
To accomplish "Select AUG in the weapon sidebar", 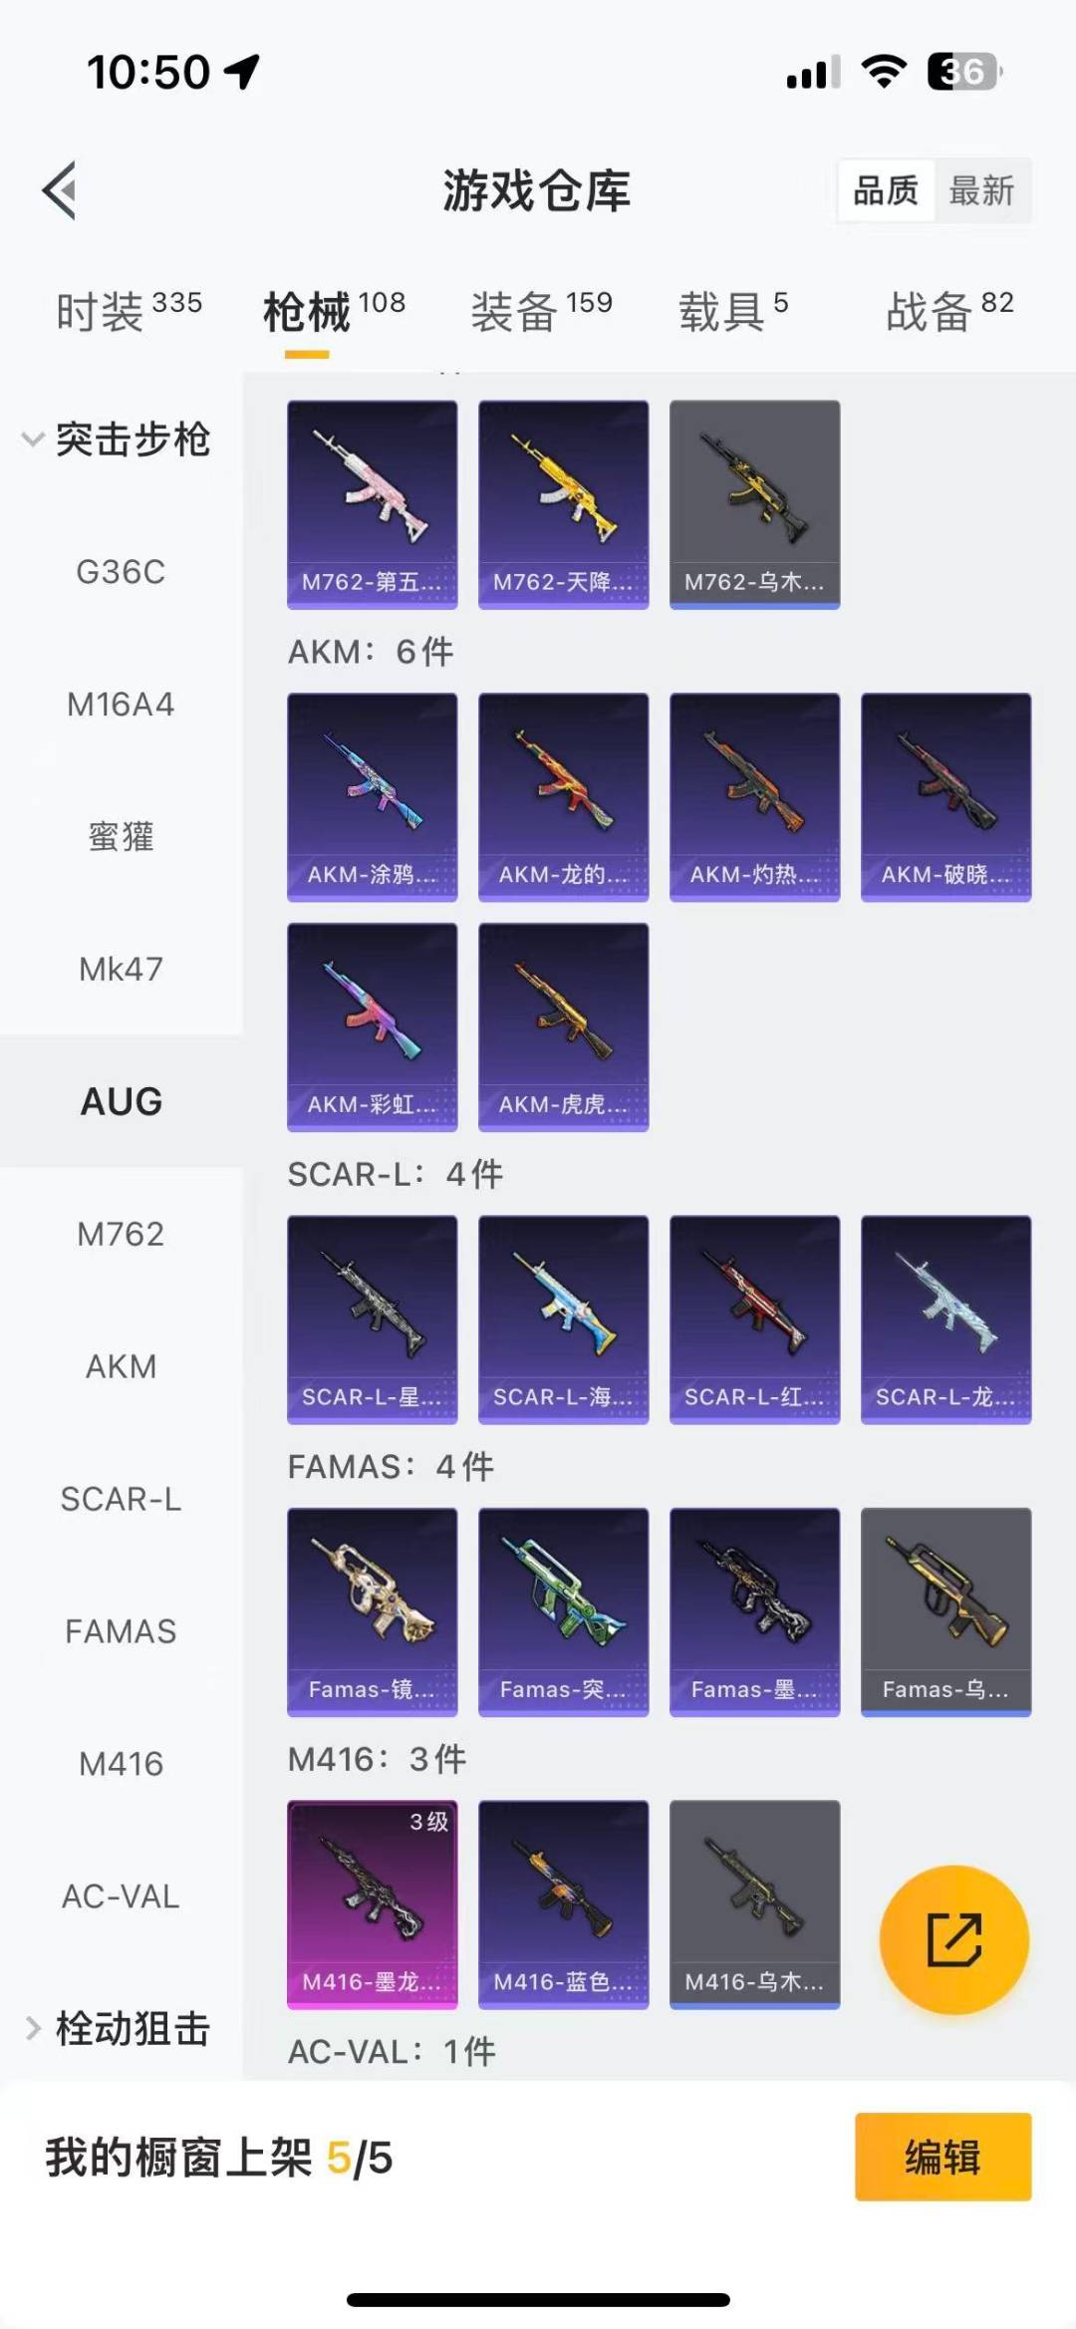I will [x=122, y=1101].
